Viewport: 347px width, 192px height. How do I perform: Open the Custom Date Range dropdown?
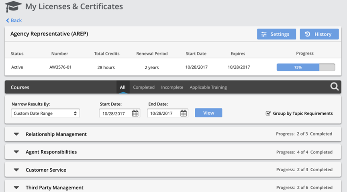pyautogui.click(x=45, y=113)
